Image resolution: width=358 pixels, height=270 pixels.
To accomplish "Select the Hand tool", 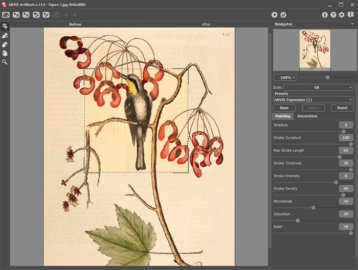I will [x=5, y=53].
